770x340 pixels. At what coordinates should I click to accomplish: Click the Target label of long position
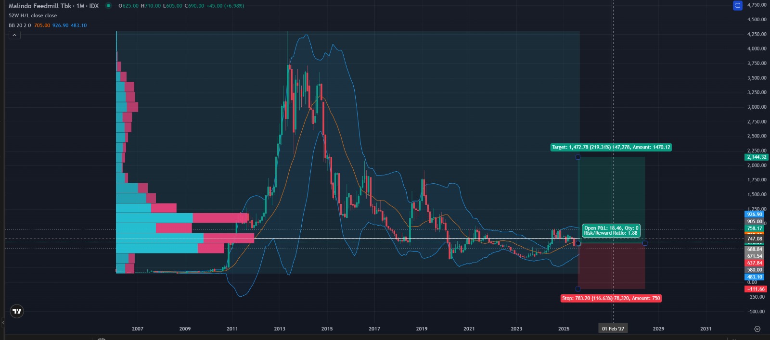coord(611,147)
